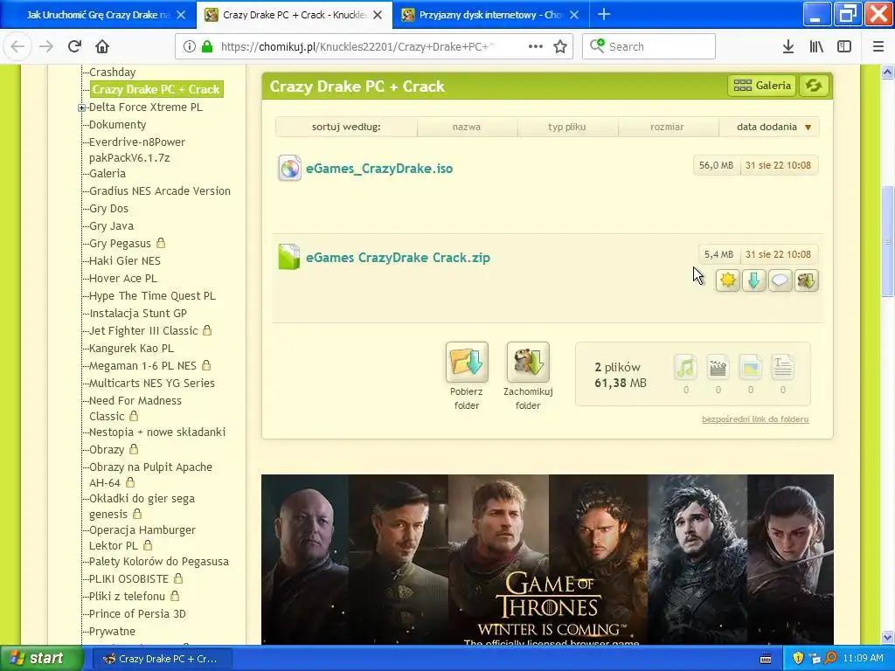895x671 pixels.
Task: Click the documents count icon
Action: (782, 368)
